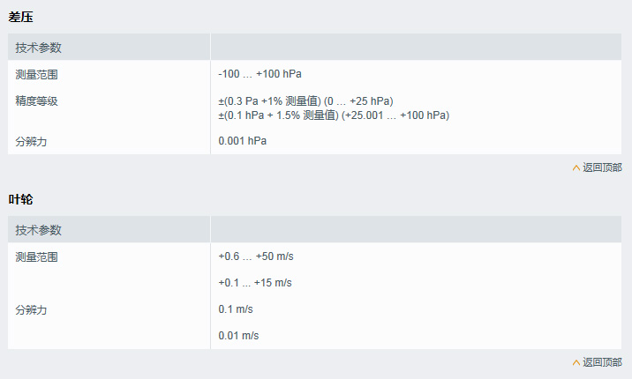Click 分辨力 label in the 差压 table
This screenshot has height=379, width=632.
(x=31, y=141)
